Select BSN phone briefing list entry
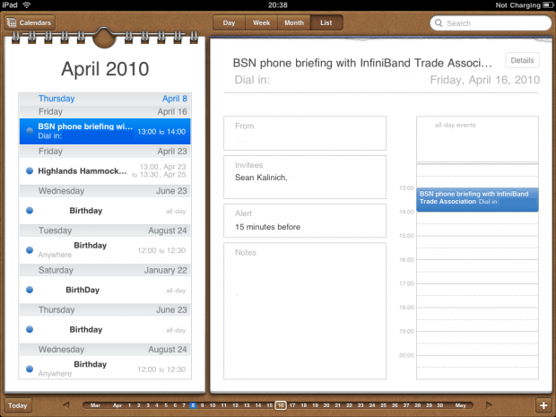This screenshot has height=417, width=556. click(105, 131)
